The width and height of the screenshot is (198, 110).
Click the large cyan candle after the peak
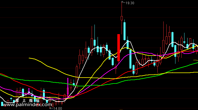pos(124,31)
